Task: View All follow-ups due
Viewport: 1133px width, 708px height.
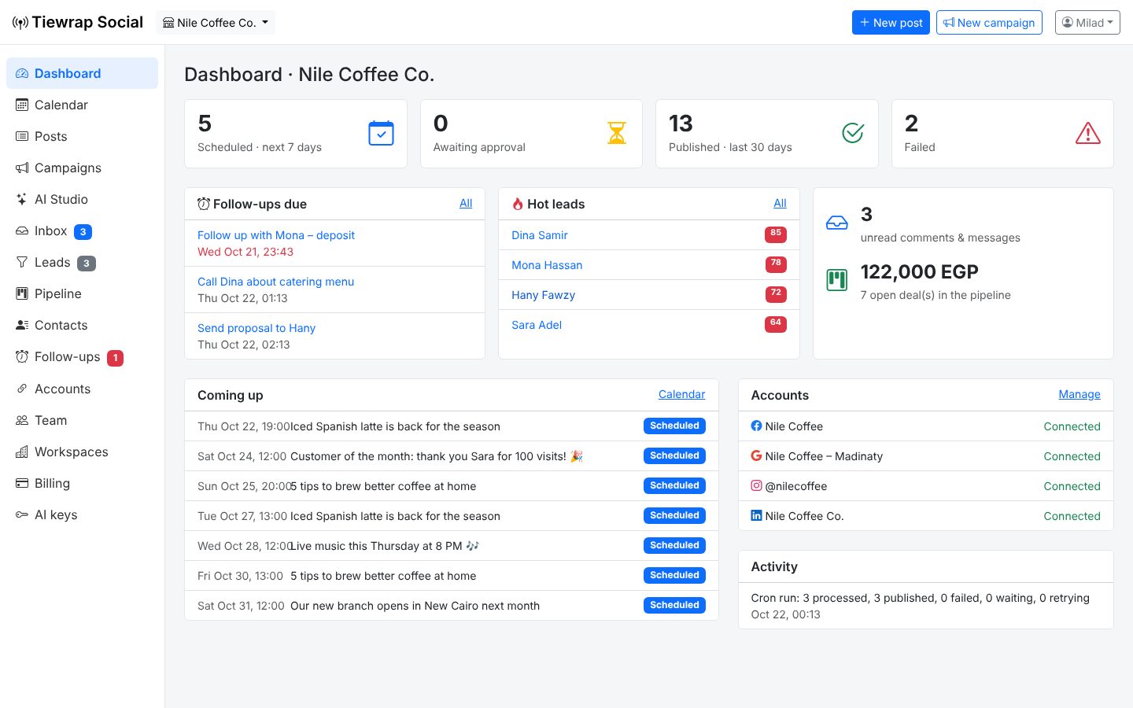Action: click(466, 203)
